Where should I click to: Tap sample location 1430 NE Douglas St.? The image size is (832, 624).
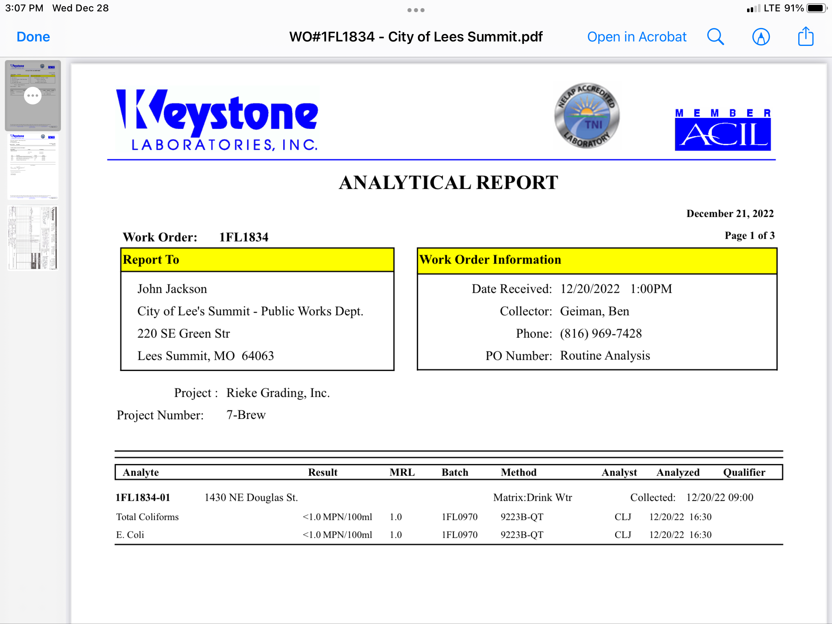(251, 498)
